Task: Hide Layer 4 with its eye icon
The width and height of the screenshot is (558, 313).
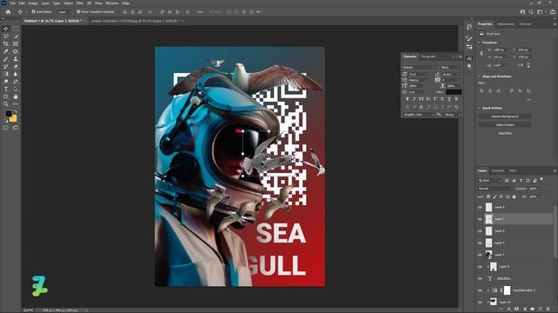Action: click(x=480, y=243)
